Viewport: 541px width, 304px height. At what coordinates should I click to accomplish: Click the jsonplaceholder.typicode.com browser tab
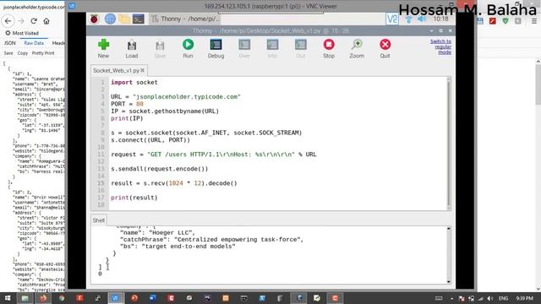point(33,7)
